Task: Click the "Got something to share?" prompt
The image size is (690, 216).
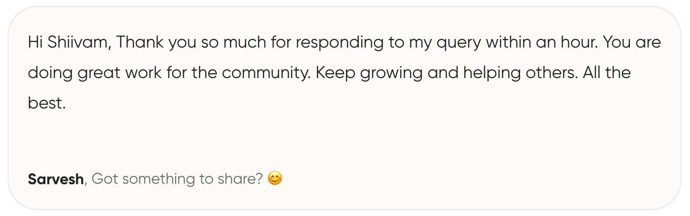Action: tap(177, 179)
